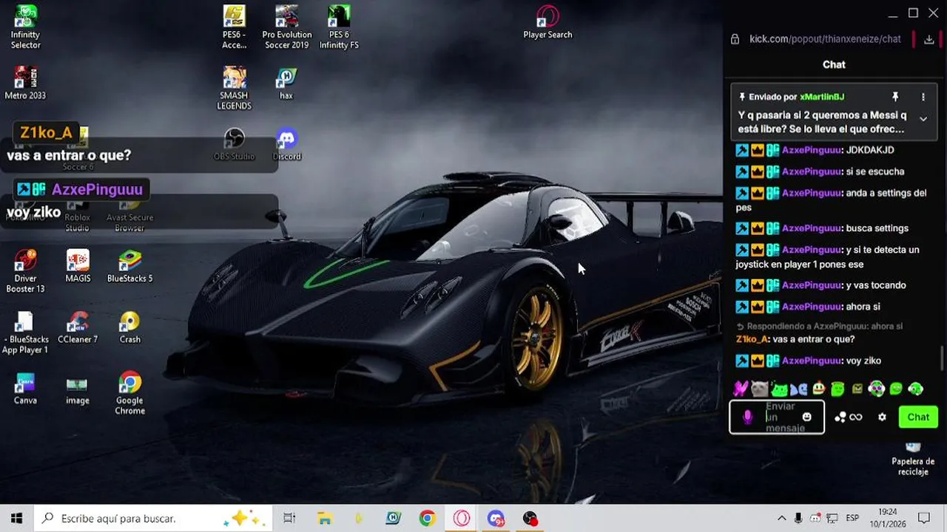Launch Metro 2033 from the desktop
Screen dimensions: 947x532
pyautogui.click(x=26, y=83)
